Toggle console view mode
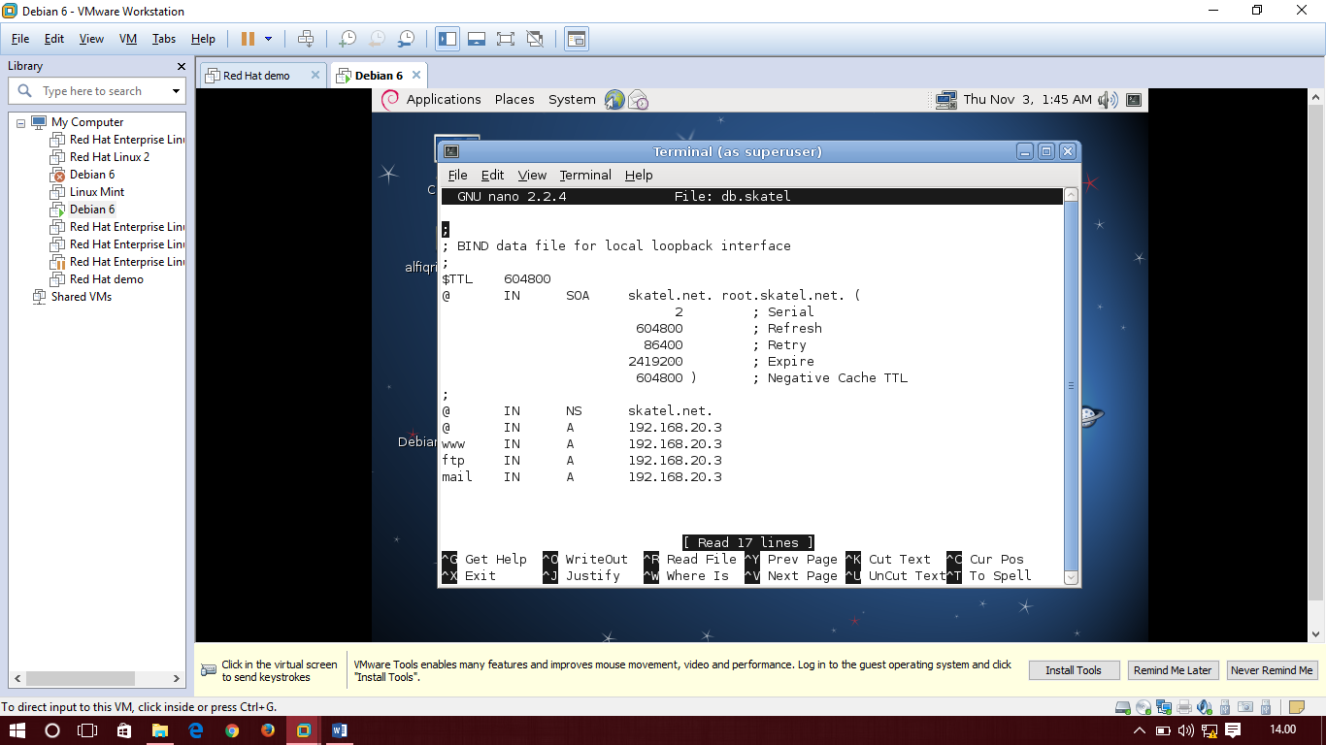Image resolution: width=1326 pixels, height=745 pixels. 577,39
